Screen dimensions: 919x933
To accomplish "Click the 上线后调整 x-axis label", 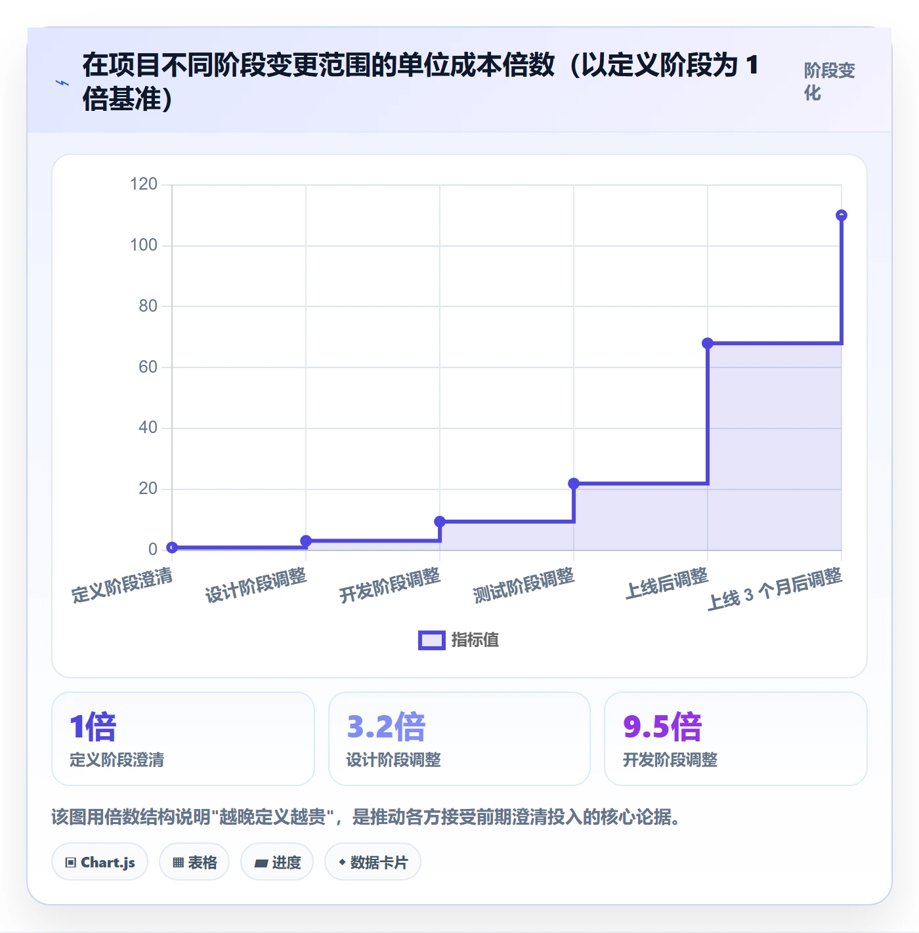I will pyautogui.click(x=667, y=583).
